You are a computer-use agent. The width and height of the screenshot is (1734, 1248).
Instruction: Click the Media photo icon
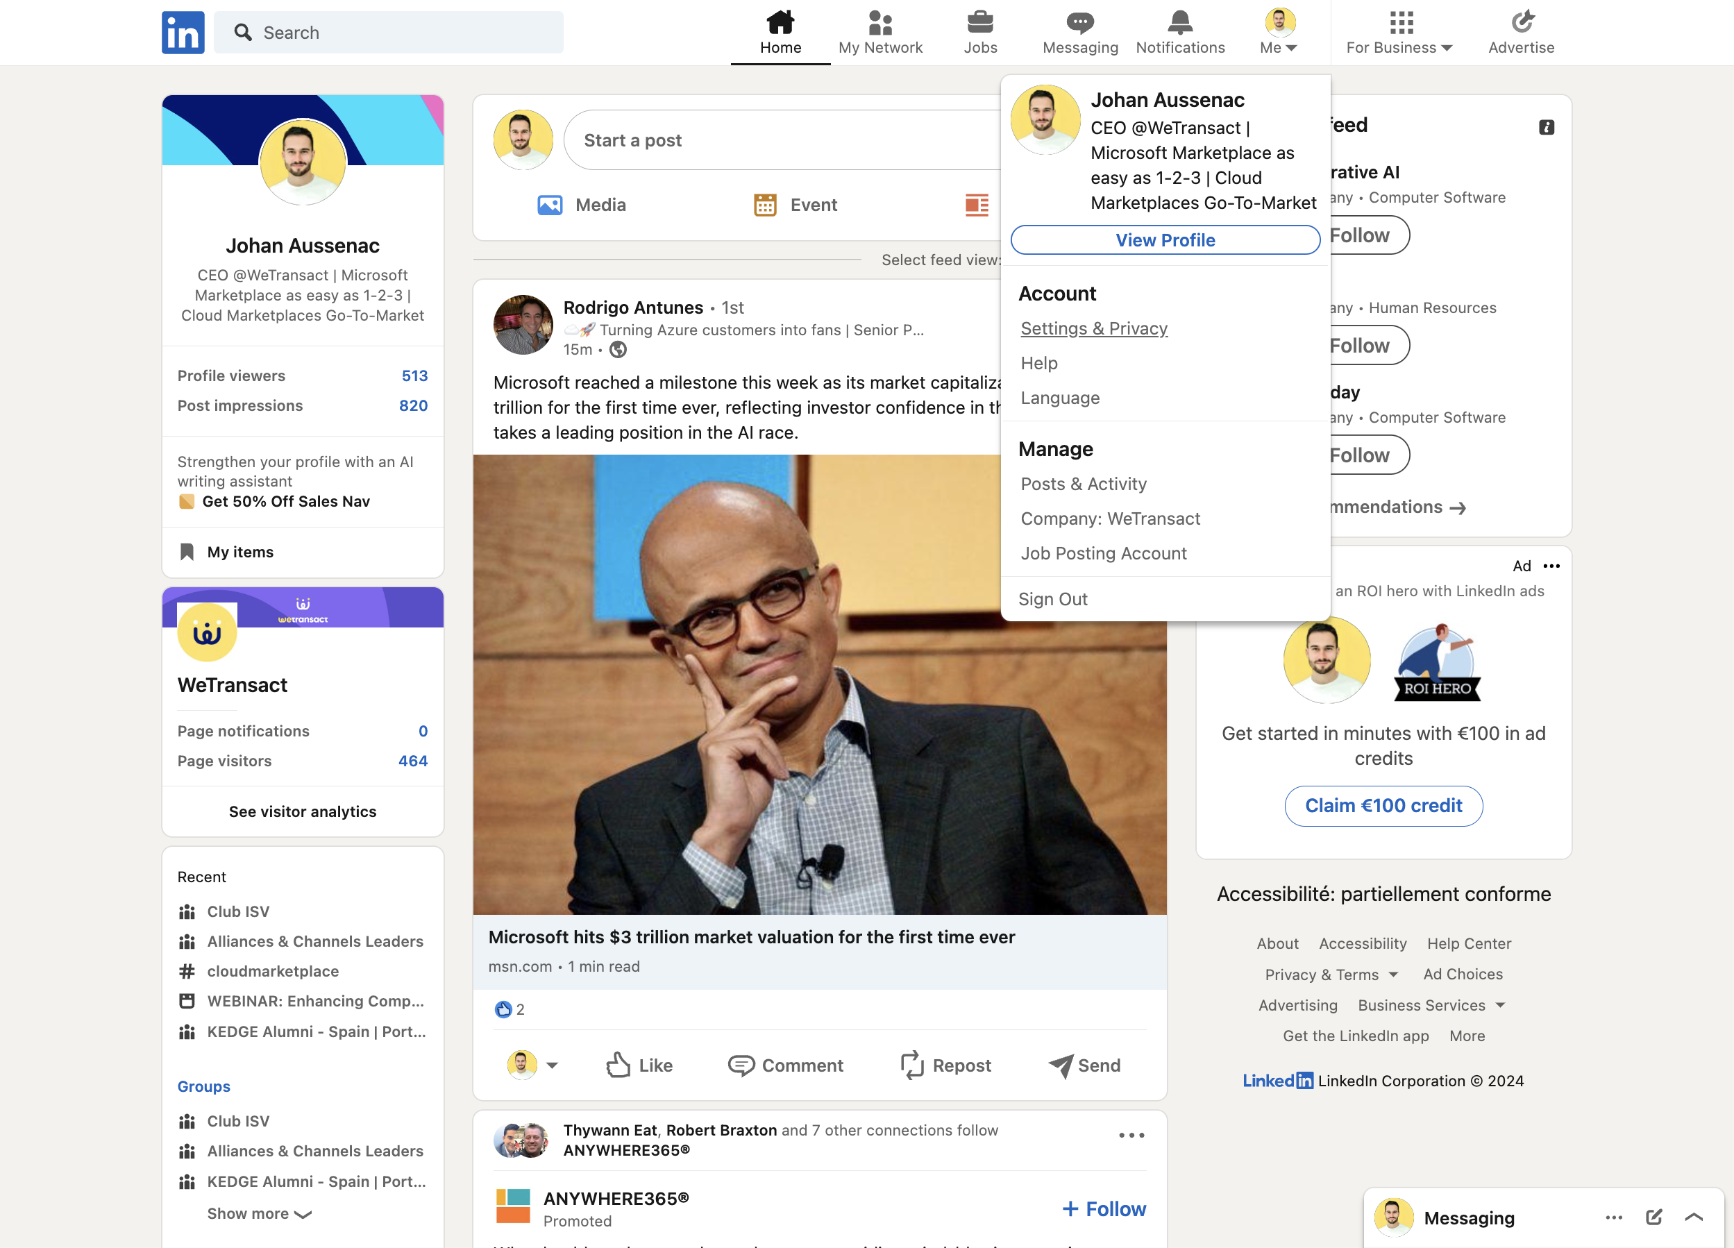pyautogui.click(x=550, y=205)
